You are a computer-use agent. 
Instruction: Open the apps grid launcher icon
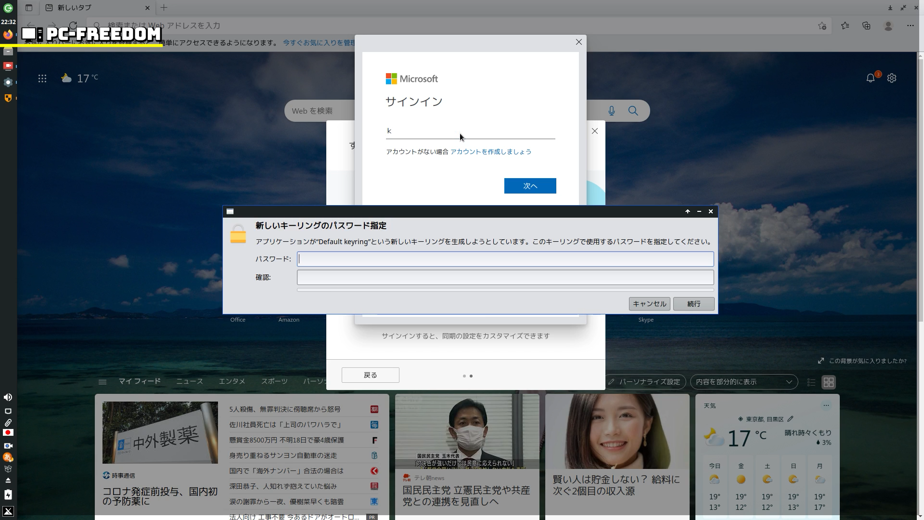tap(42, 78)
